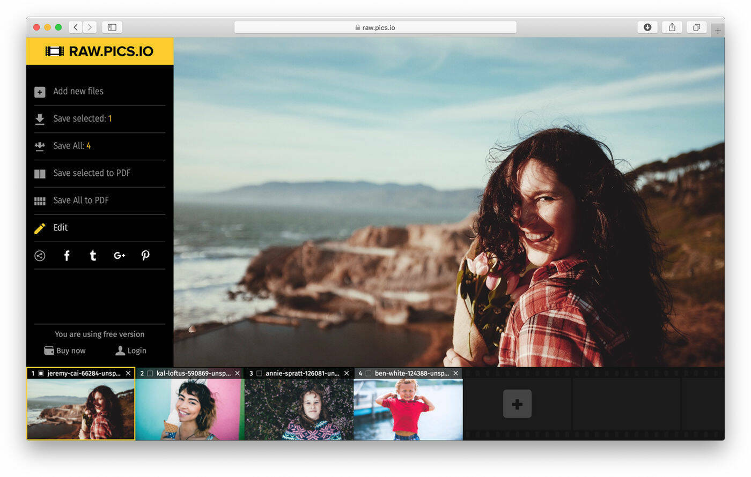This screenshot has height=477, width=751.
Task: Click the Save All download icon
Action: [40, 146]
